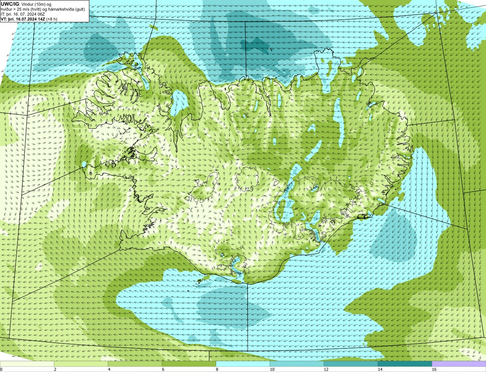
Task: Click the '4' label on the legend scale
Action: (109, 369)
